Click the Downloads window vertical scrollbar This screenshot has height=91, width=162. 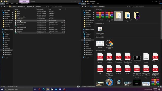pyautogui.click(x=161, y=24)
